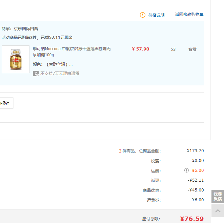Image resolution: width=224 pixels, height=223 pixels.
Task: Click the 颜色：【香醇丝滑】 option text
Action: click(x=53, y=64)
